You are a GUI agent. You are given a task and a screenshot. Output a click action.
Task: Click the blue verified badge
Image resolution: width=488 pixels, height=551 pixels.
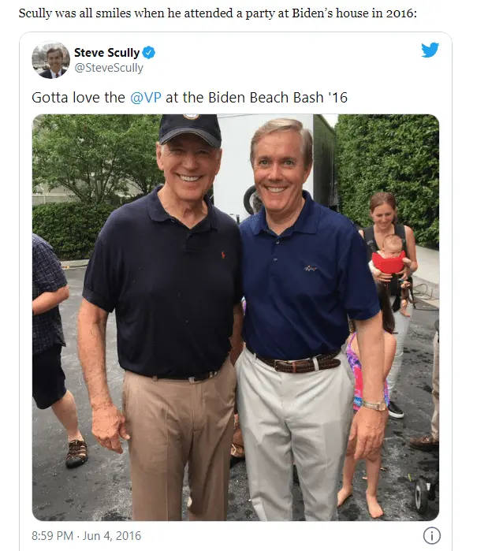pos(149,53)
